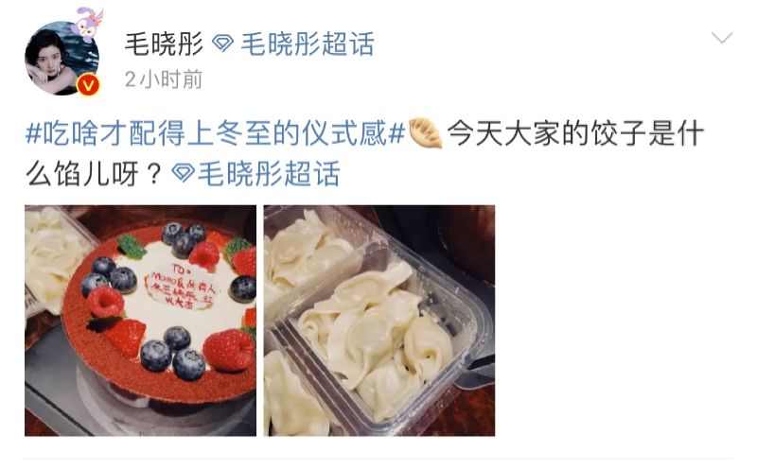Click the large raspberry at the cake's lower right
The height and width of the screenshot is (470, 757).
click(x=229, y=349)
